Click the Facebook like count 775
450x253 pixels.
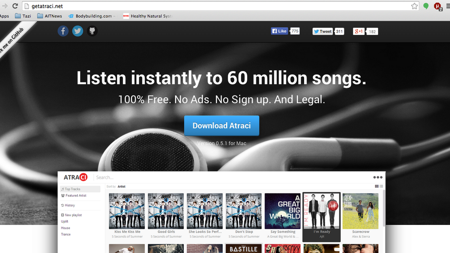click(295, 31)
